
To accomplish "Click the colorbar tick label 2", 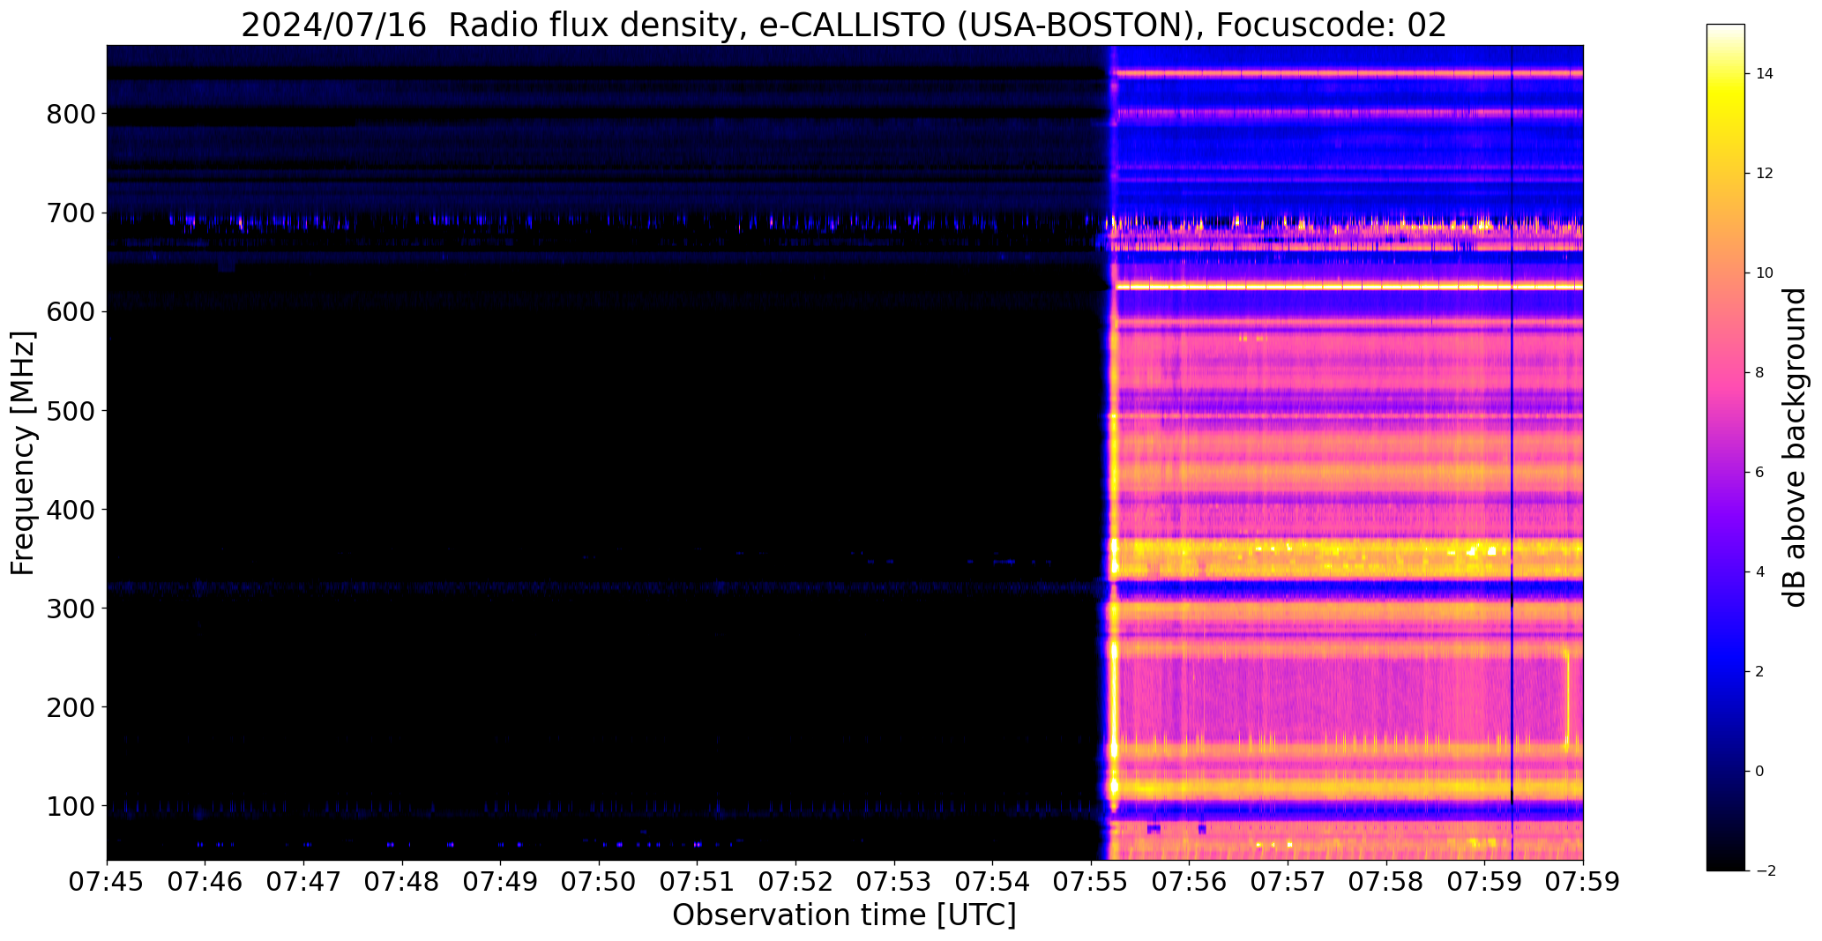I will click(x=1760, y=672).
